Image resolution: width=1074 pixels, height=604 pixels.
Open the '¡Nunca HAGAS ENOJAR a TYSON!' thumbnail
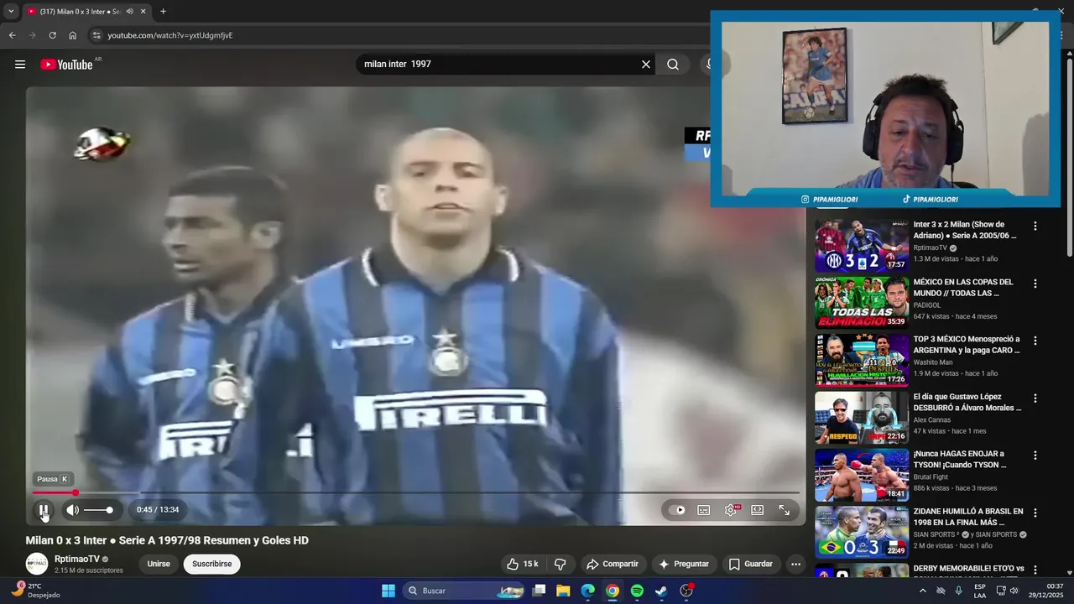pyautogui.click(x=862, y=475)
